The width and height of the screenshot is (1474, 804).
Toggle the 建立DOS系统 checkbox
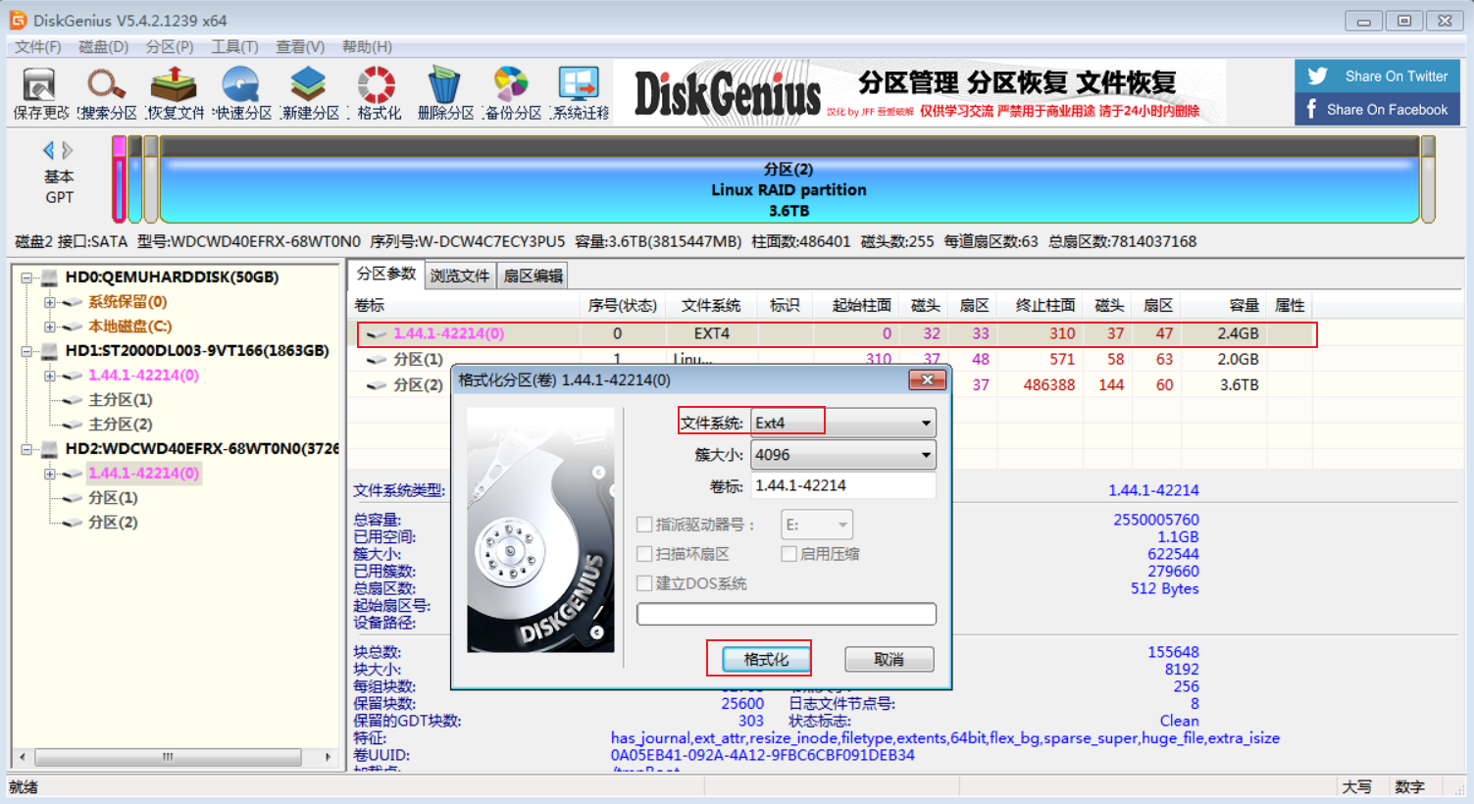(x=644, y=583)
